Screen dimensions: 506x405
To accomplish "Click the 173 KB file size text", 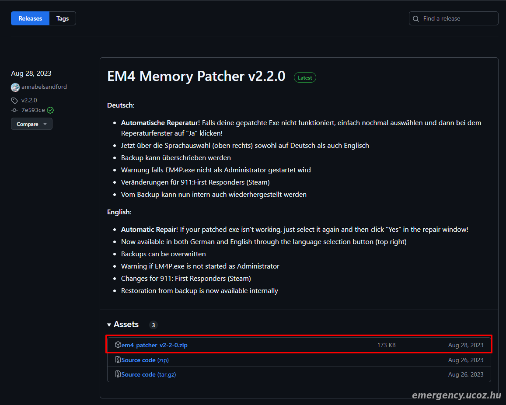I will (386, 345).
